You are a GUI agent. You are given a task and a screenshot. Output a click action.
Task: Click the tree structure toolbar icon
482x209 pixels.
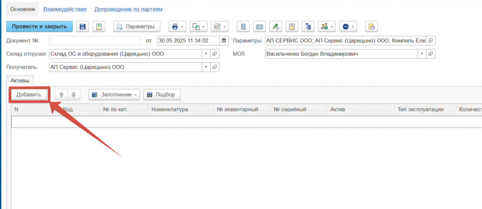coord(308,26)
